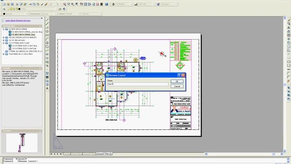Click the Open file icon
This screenshot has width=291, height=164.
(x=8, y=4)
